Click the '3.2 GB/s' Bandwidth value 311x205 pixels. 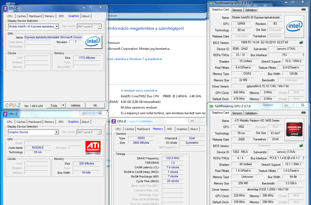[x=291, y=183]
